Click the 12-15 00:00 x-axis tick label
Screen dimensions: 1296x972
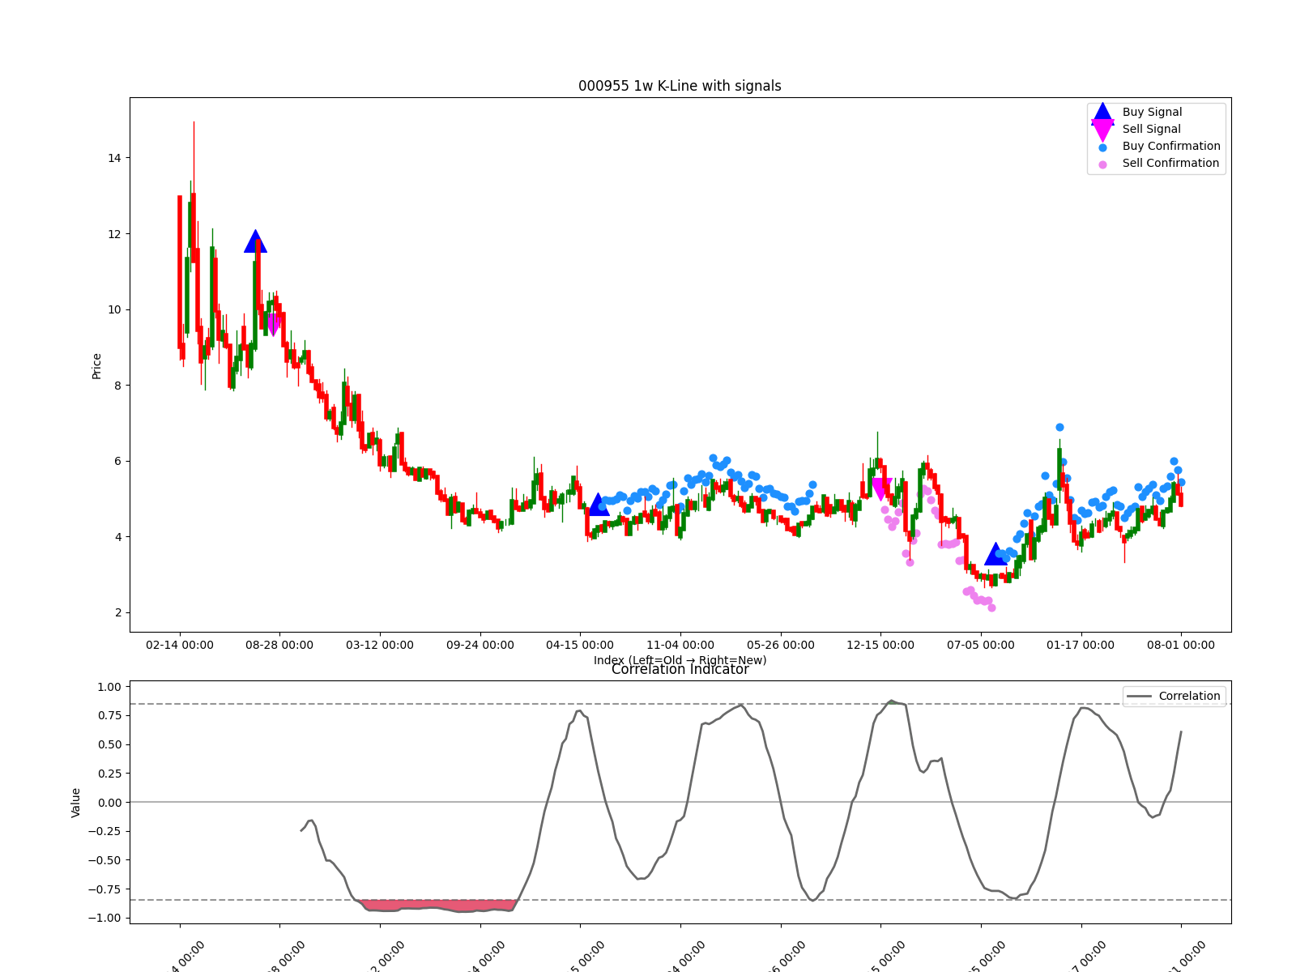(880, 645)
